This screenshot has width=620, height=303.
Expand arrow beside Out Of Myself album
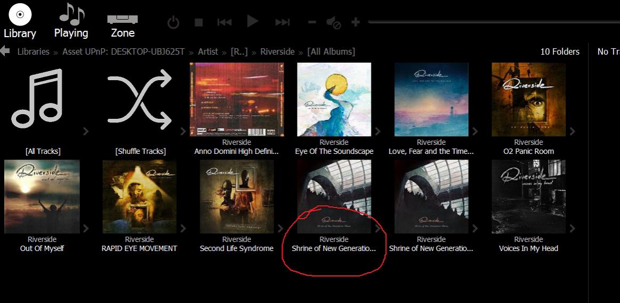pyautogui.click(x=86, y=228)
